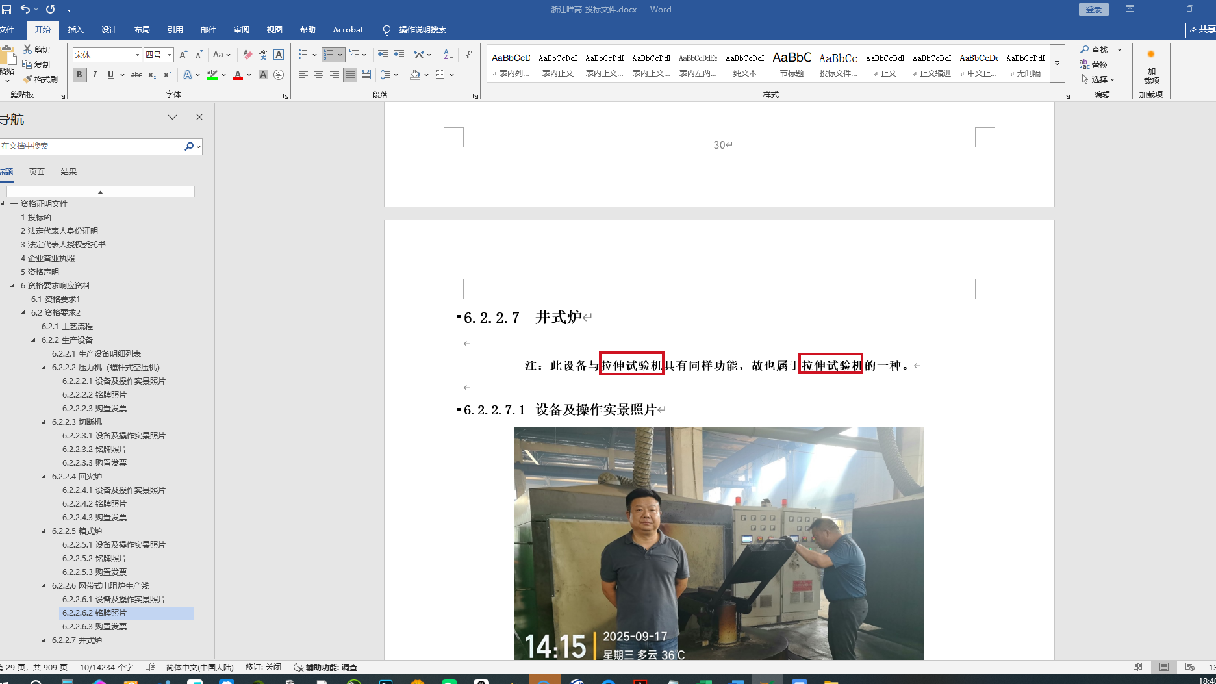The width and height of the screenshot is (1216, 684).
Task: Apply distributed alignment to the paragraph
Action: pyautogui.click(x=366, y=75)
